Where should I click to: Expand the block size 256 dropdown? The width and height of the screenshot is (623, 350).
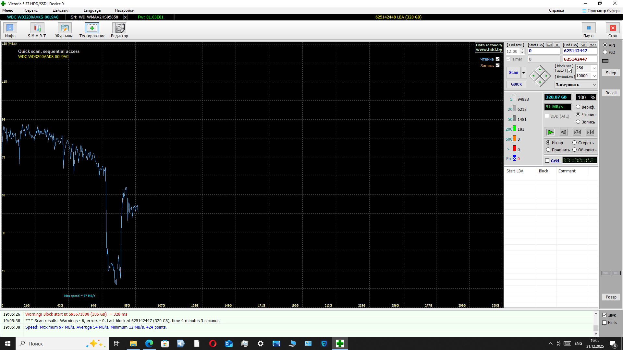[594, 68]
